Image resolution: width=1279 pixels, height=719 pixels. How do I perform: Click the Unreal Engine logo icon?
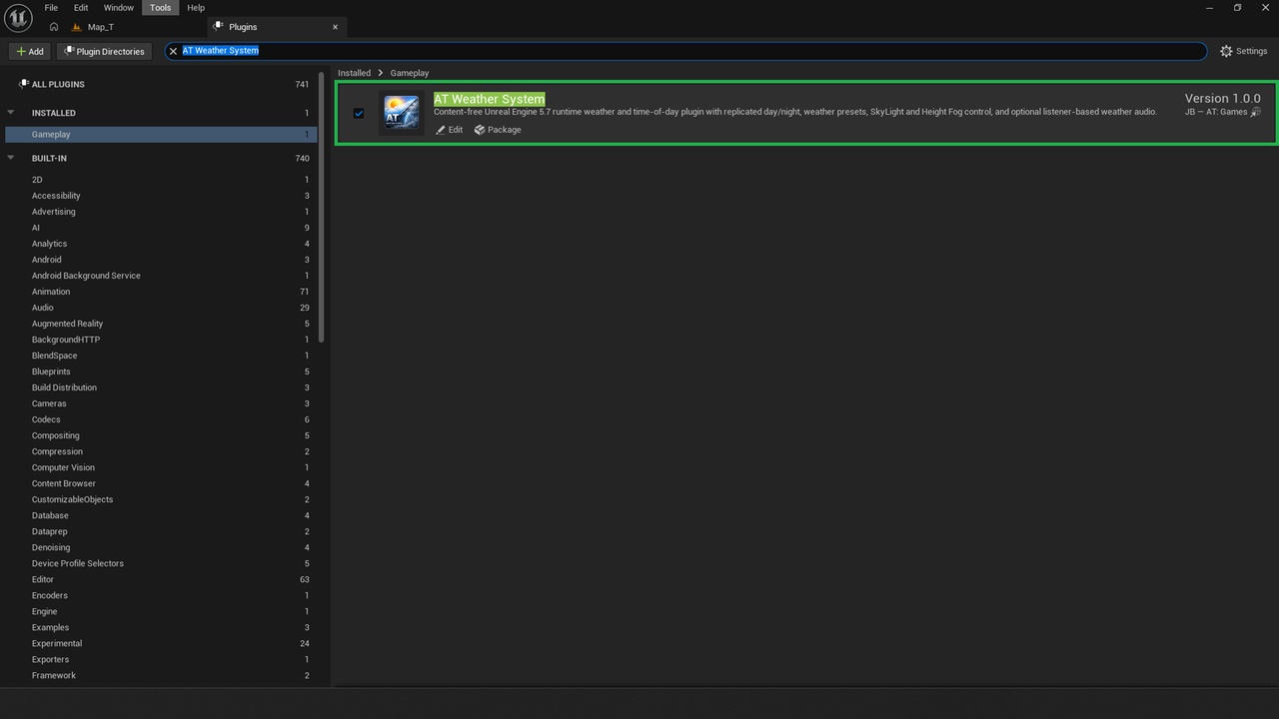pos(18,19)
